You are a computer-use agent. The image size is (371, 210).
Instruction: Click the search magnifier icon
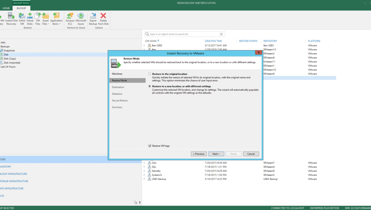pos(147,34)
